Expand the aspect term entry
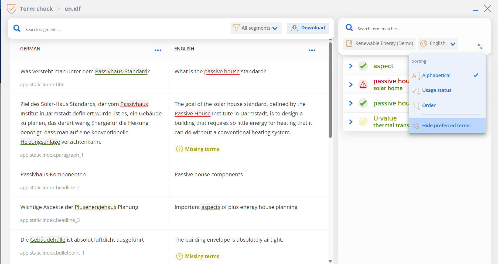This screenshot has width=498, height=264. 351,66
